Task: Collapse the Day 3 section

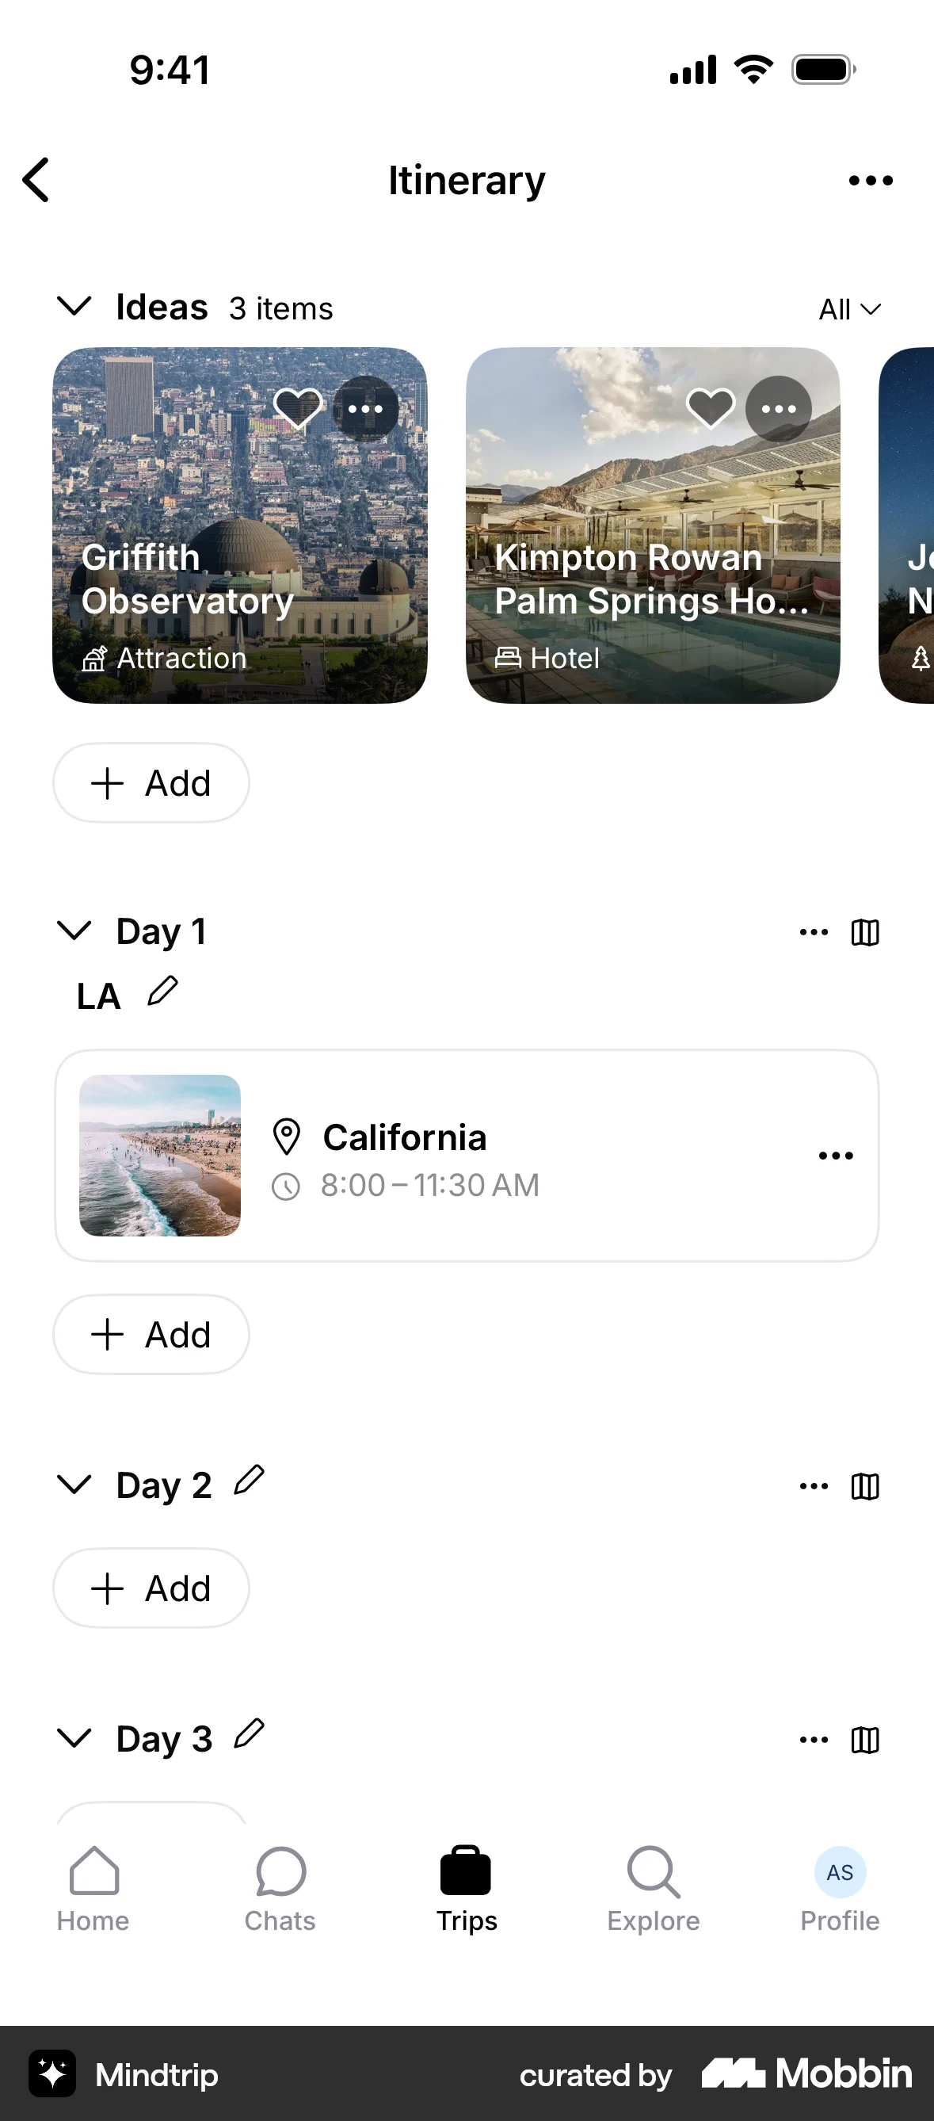Action: 74,1737
